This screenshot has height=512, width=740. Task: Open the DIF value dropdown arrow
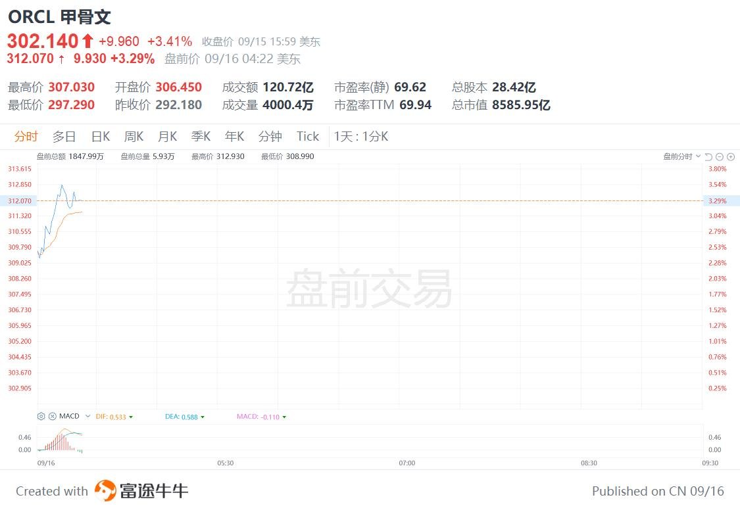[130, 417]
